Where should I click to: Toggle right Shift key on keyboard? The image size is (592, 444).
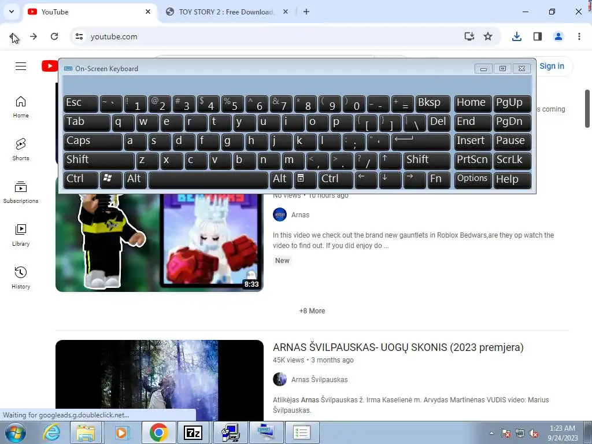tap(427, 161)
